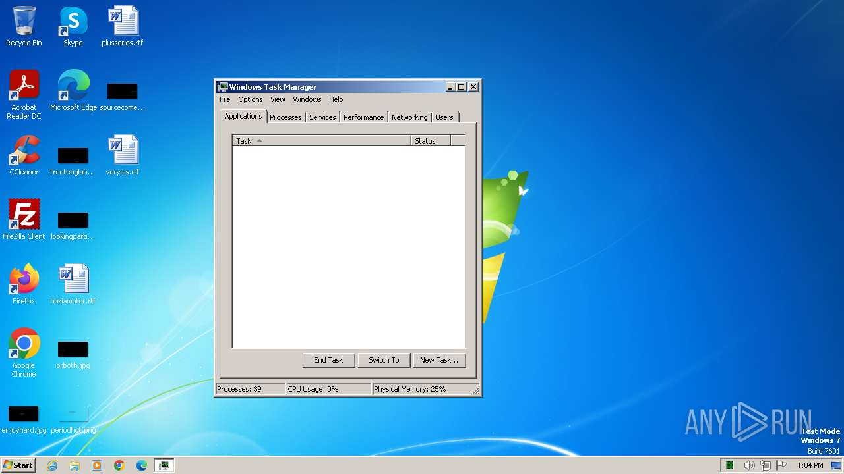Switch to the Performance tab
Viewport: 844px width, 474px height.
pyautogui.click(x=363, y=117)
